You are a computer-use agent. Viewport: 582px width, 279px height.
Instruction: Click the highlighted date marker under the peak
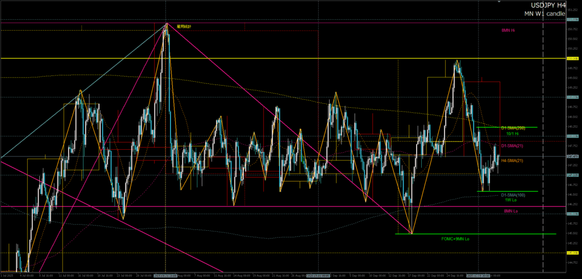(x=166, y=275)
